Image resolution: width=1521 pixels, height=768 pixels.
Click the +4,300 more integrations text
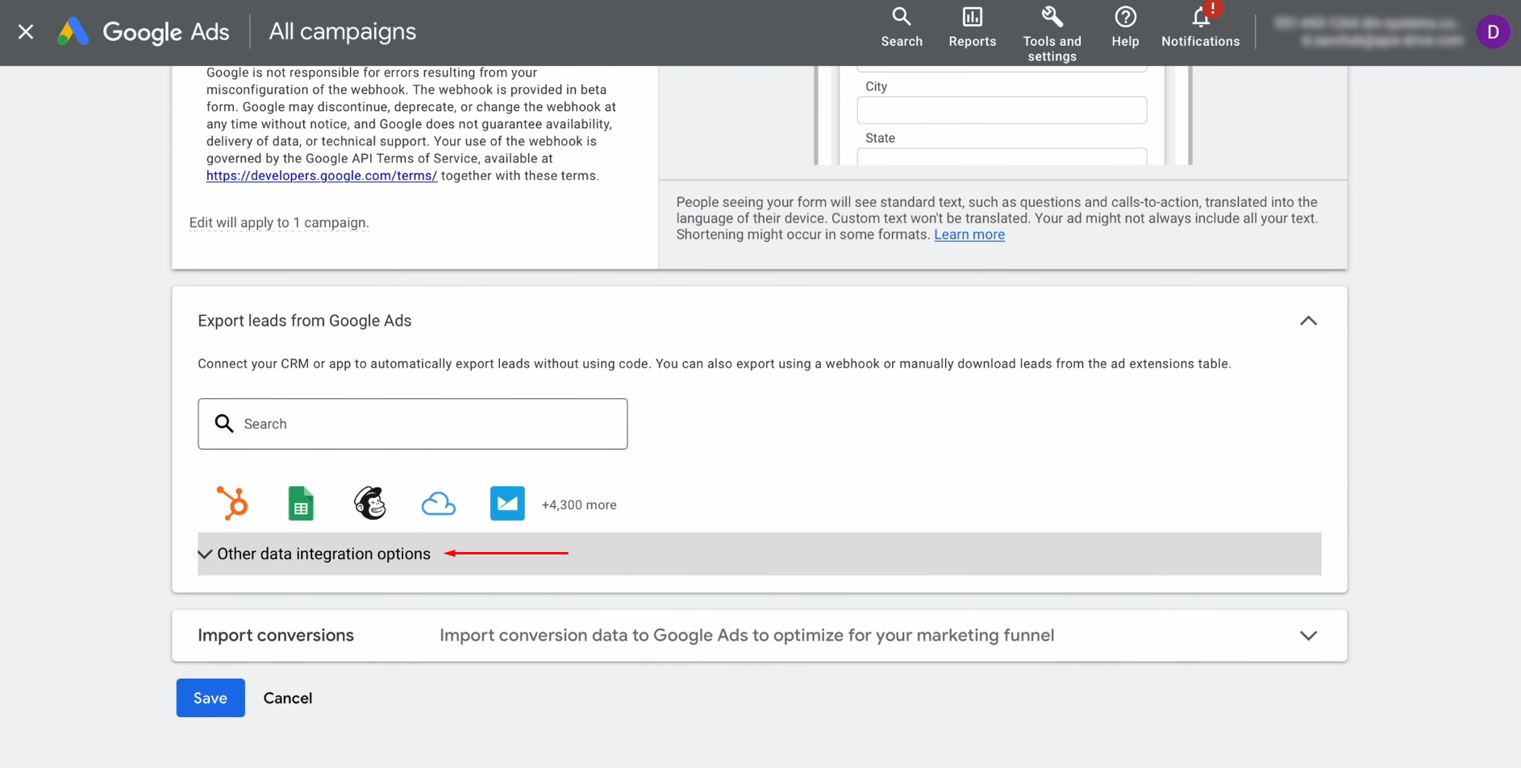coord(579,505)
